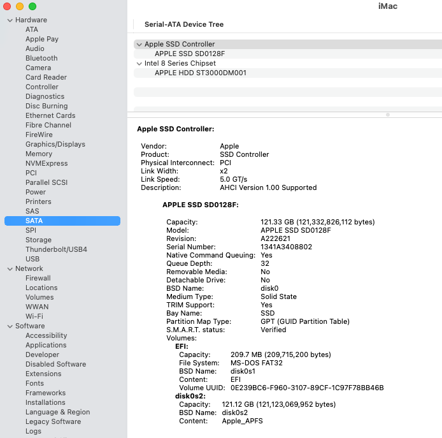Select Language & Region entry
The width and height of the screenshot is (442, 438).
(x=57, y=412)
